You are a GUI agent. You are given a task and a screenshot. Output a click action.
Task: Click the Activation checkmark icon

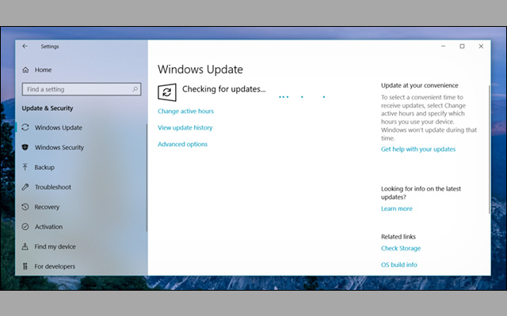[x=26, y=227]
